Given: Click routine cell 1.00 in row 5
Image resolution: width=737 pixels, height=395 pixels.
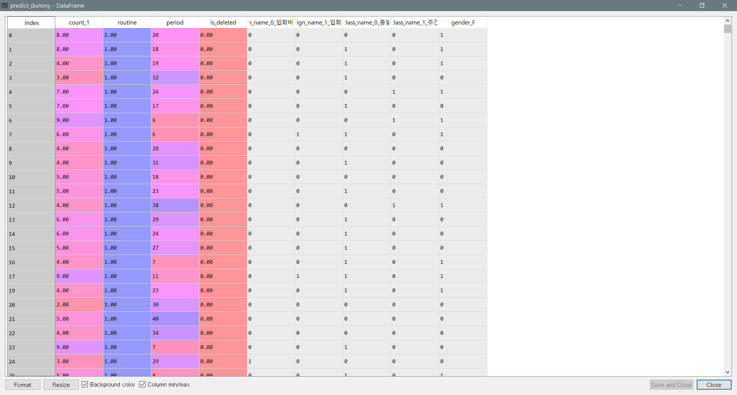Looking at the screenshot, I should pos(127,106).
